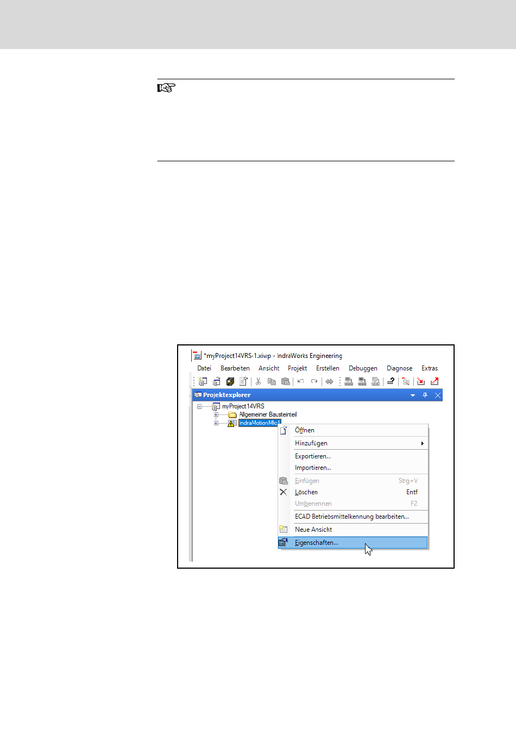Image resolution: width=516 pixels, height=730 pixels.
Task: Click the Redo arrow icon
Action: 314,381
